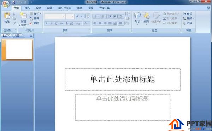Toggle Italic formatting
The height and width of the screenshot is (131, 212).
point(51,24)
